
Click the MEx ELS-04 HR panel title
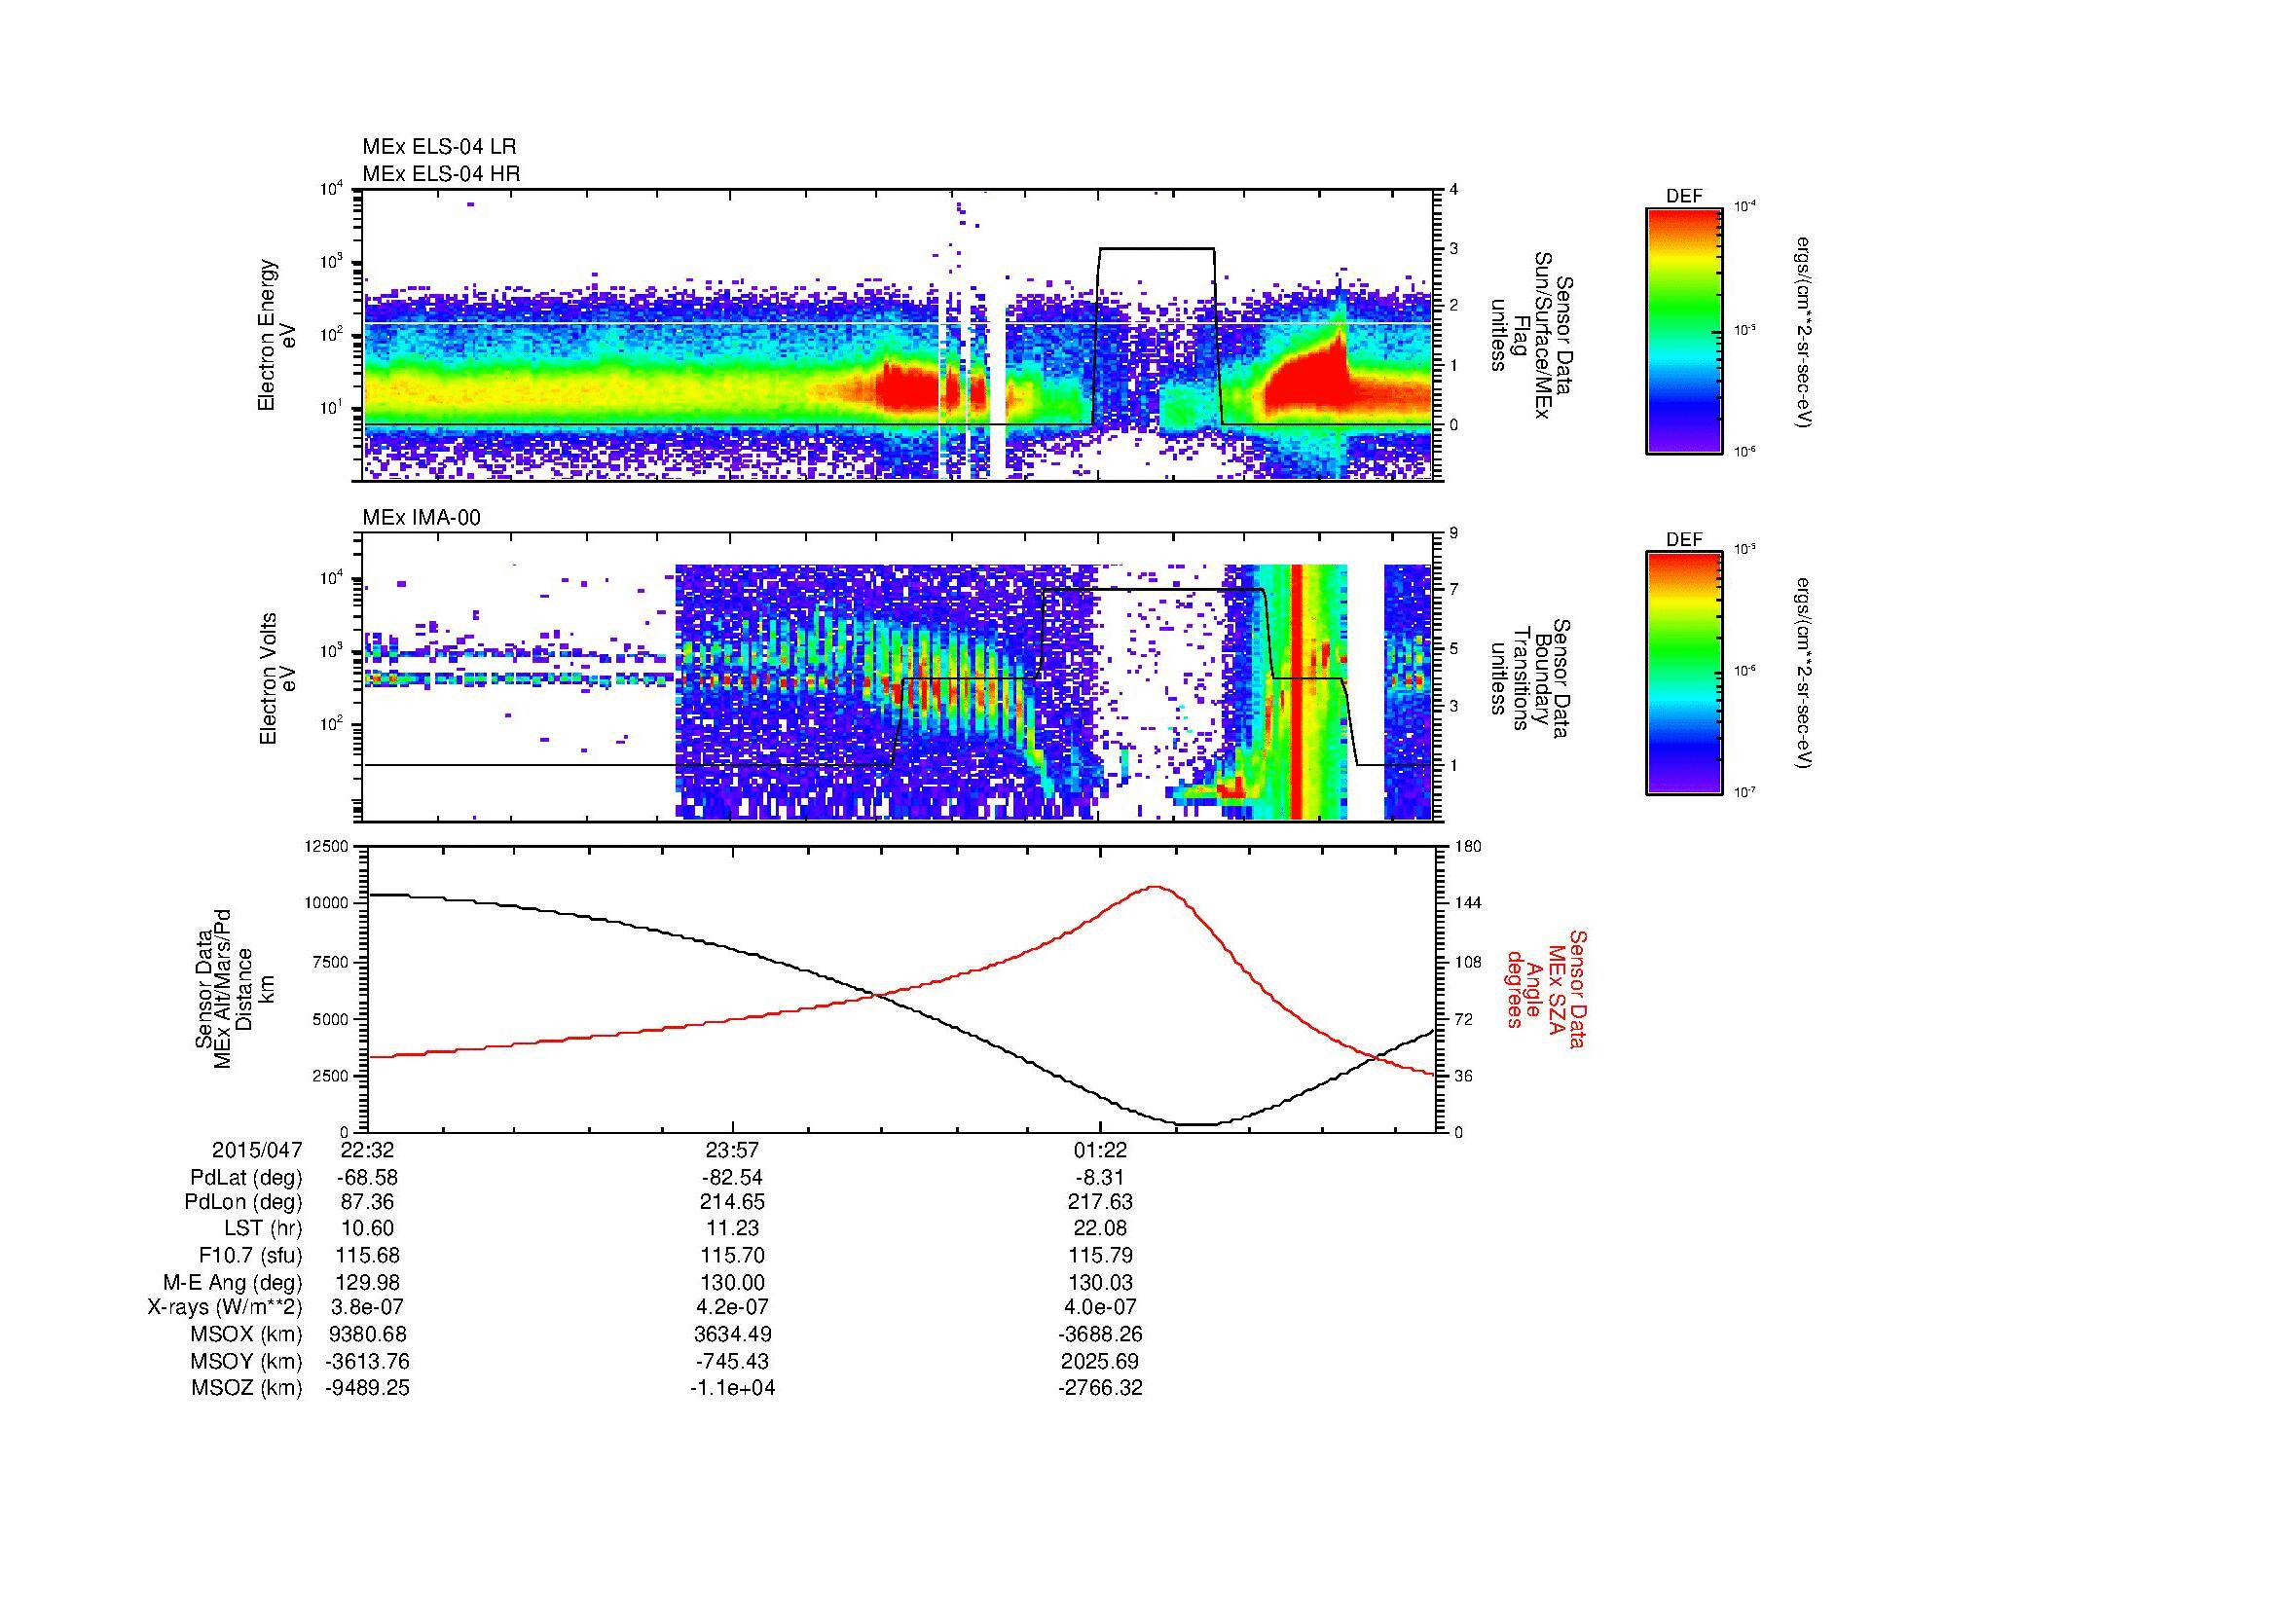(441, 173)
